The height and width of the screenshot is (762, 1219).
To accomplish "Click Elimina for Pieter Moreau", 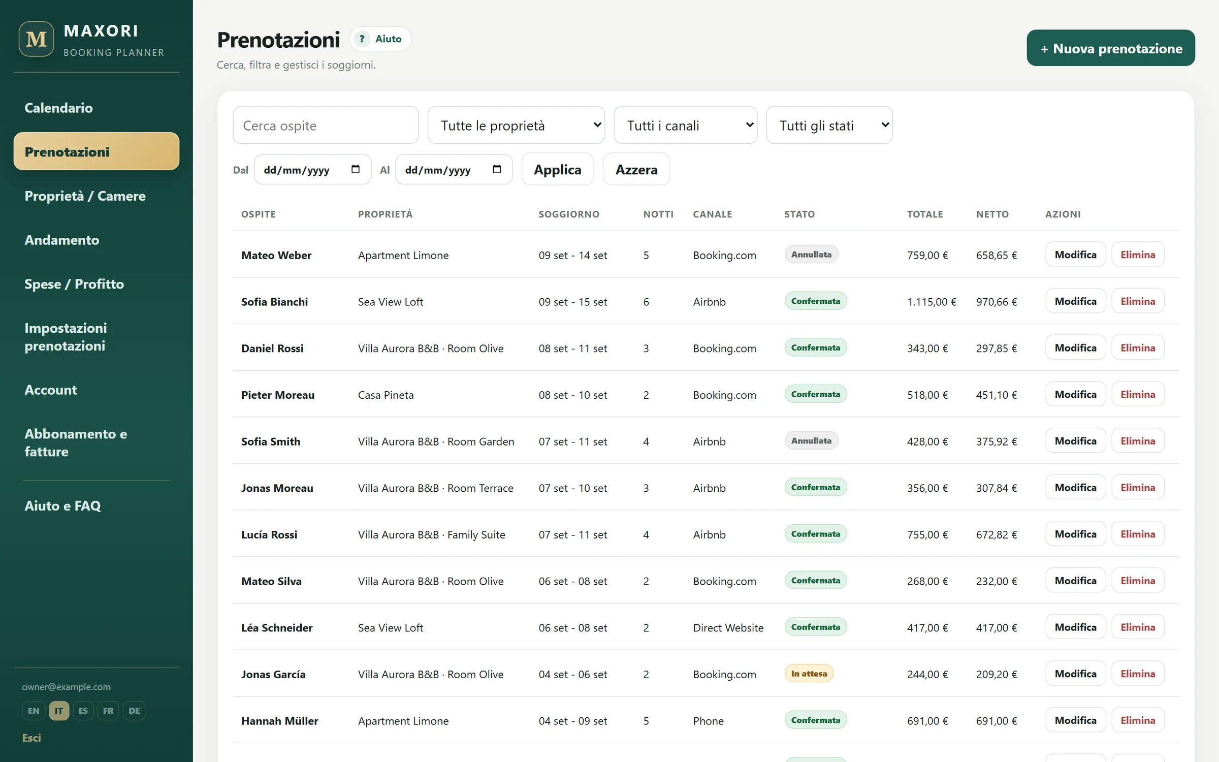I will tap(1138, 394).
